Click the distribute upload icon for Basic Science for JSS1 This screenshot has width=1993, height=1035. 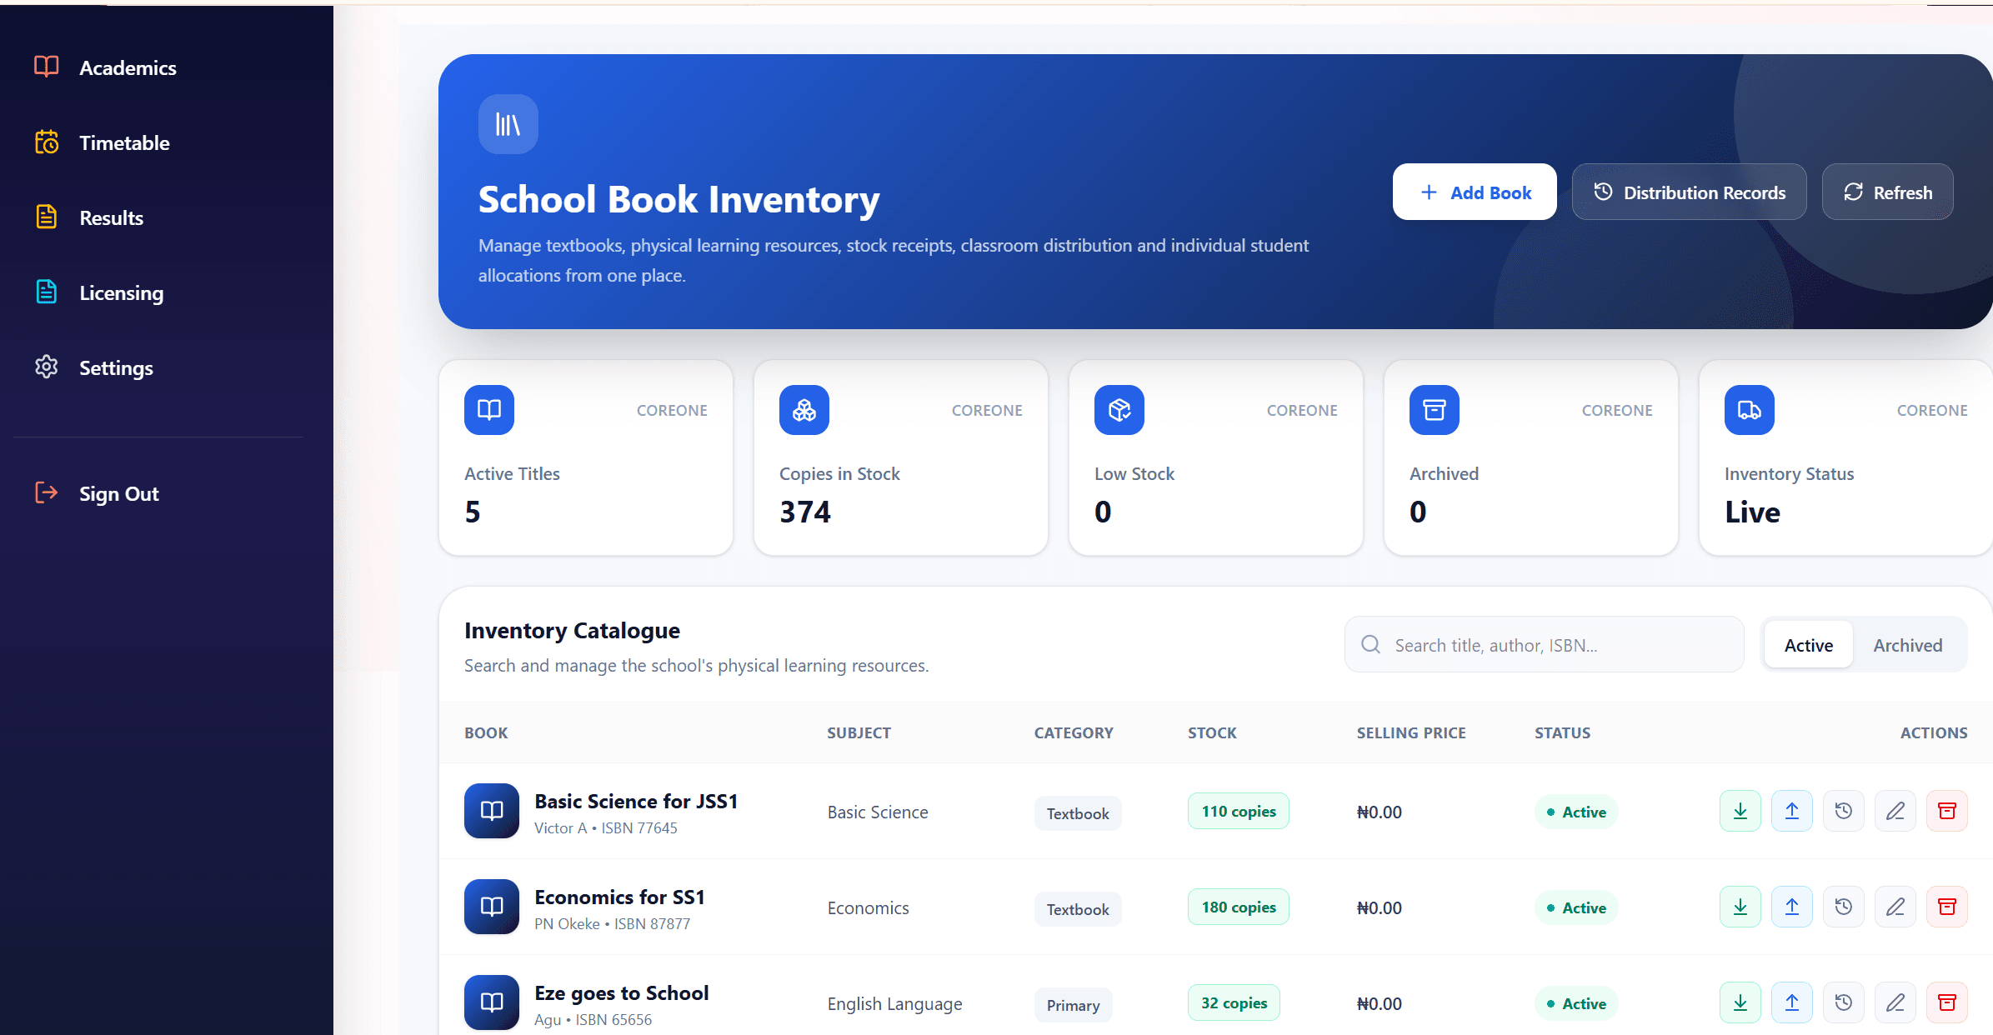[x=1792, y=811]
